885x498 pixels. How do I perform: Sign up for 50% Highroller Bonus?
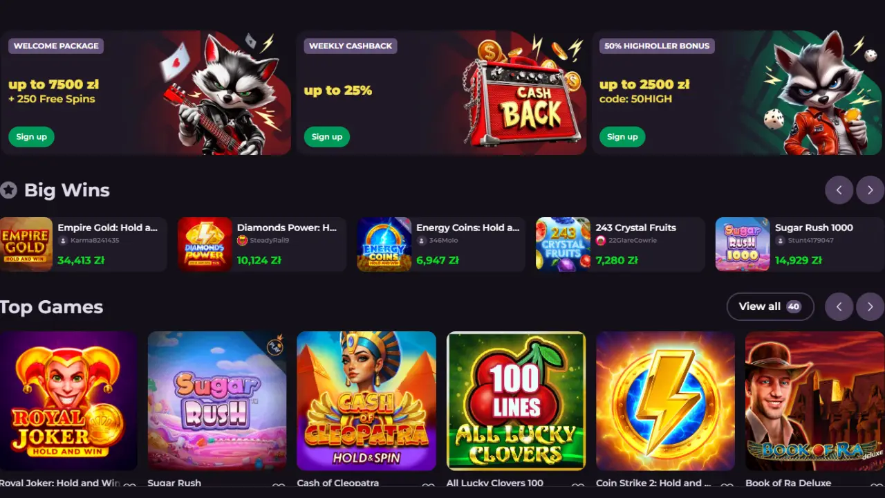tap(622, 136)
